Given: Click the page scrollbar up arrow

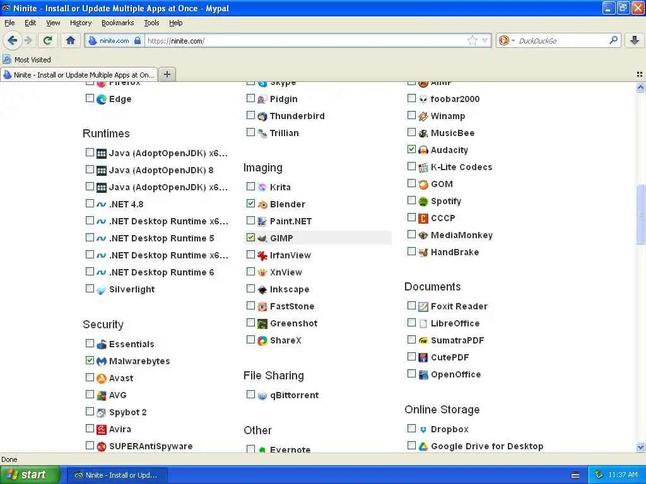Looking at the screenshot, I should (640, 87).
